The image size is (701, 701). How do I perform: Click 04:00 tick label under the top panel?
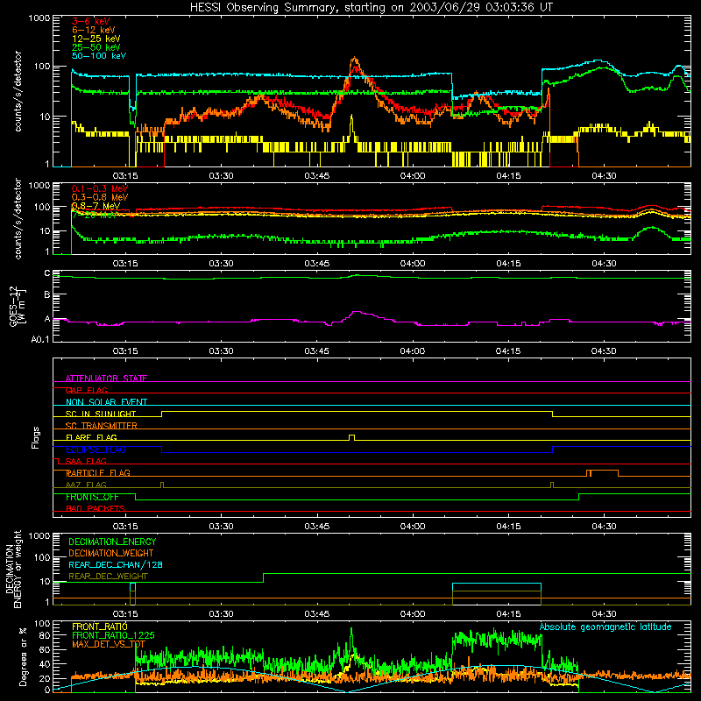pyautogui.click(x=412, y=176)
